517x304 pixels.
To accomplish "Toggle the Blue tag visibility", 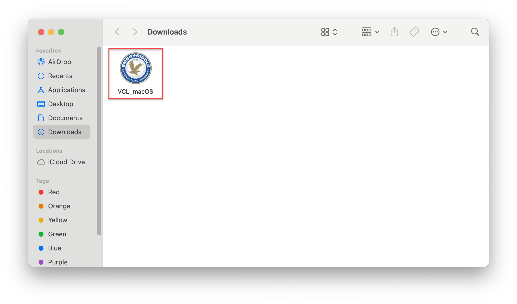I will click(54, 248).
